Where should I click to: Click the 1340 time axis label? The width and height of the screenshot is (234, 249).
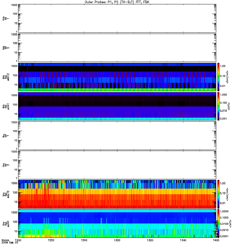pos(183,240)
